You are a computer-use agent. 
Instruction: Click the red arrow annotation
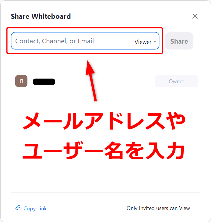pyautogui.click(x=91, y=81)
